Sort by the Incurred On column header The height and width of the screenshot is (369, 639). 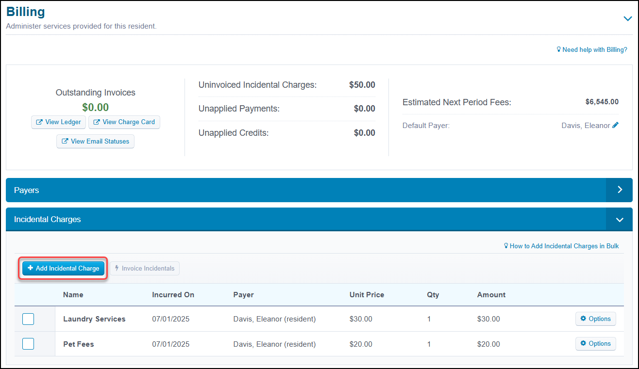point(173,295)
